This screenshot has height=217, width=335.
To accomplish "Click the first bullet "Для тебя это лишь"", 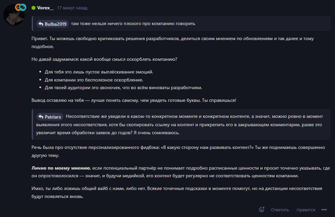I will (98, 72).
